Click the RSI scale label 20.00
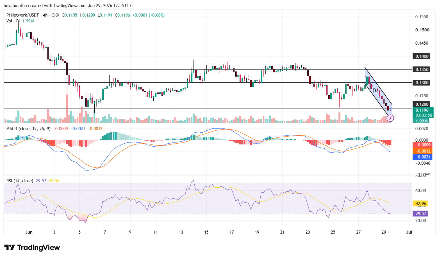 tap(421, 221)
